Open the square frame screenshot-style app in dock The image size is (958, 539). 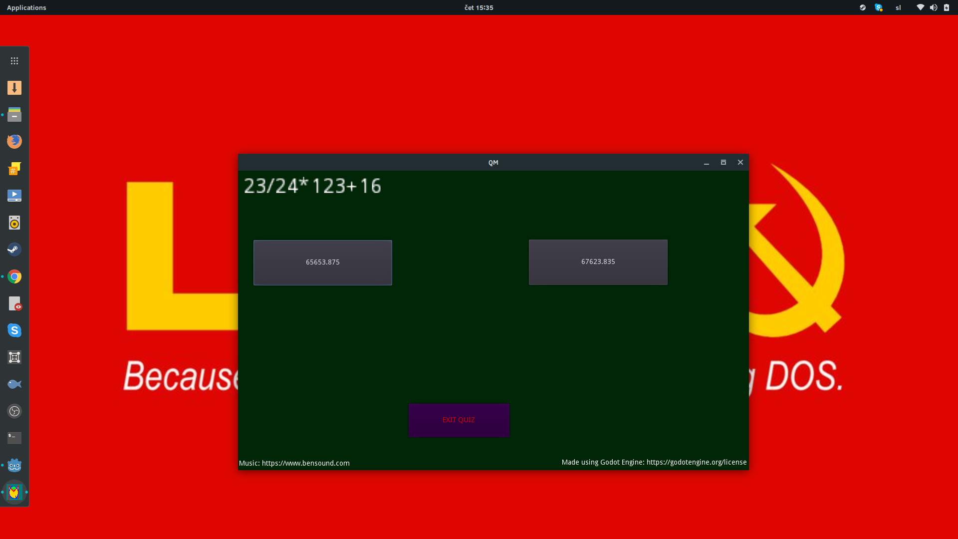pos(14,357)
